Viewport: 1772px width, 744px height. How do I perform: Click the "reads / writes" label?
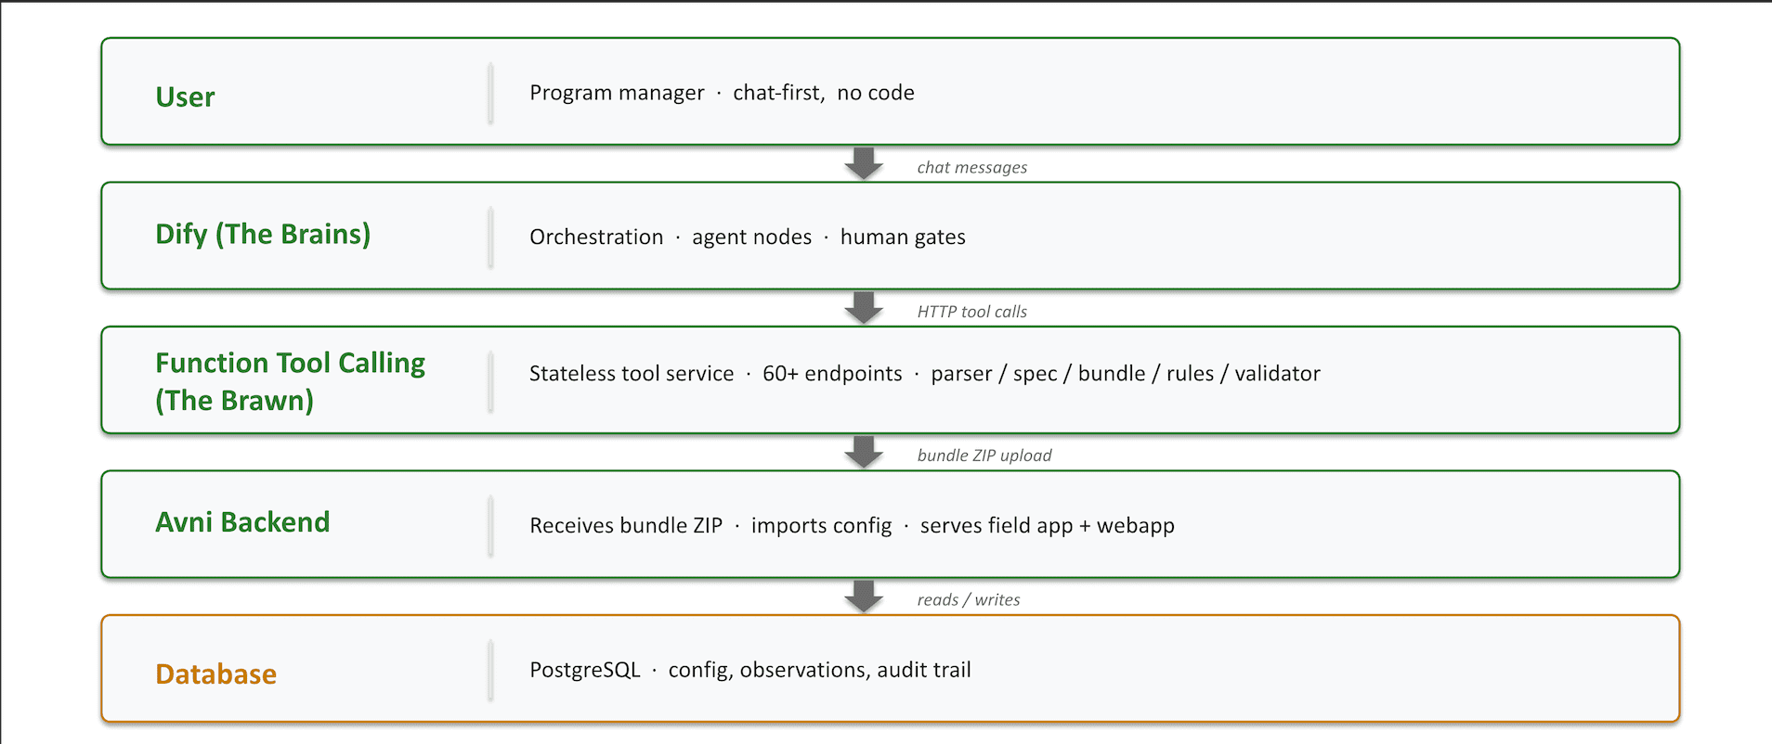coord(968,600)
